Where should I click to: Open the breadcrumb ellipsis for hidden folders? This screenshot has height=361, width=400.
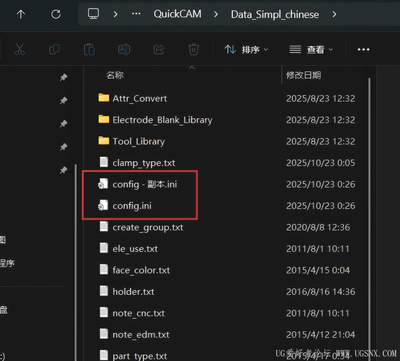click(136, 15)
